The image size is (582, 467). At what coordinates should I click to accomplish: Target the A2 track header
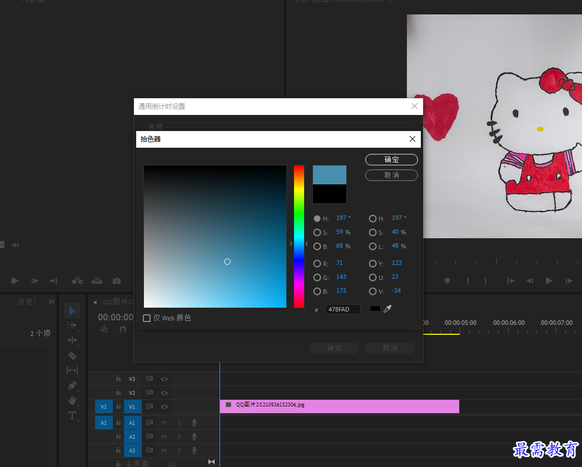point(132,436)
